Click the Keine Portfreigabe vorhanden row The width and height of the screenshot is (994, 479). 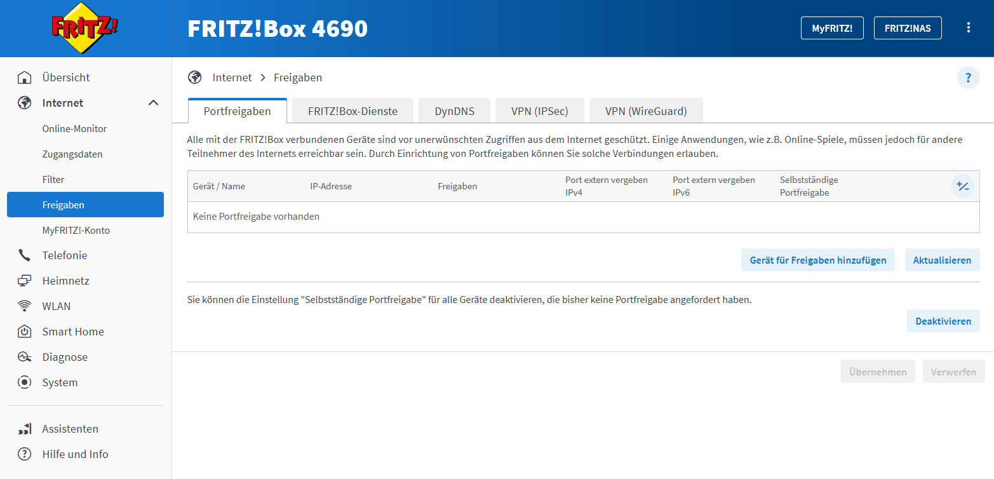point(583,217)
